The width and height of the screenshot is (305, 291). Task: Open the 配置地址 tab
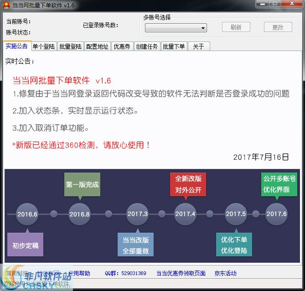[x=97, y=46]
